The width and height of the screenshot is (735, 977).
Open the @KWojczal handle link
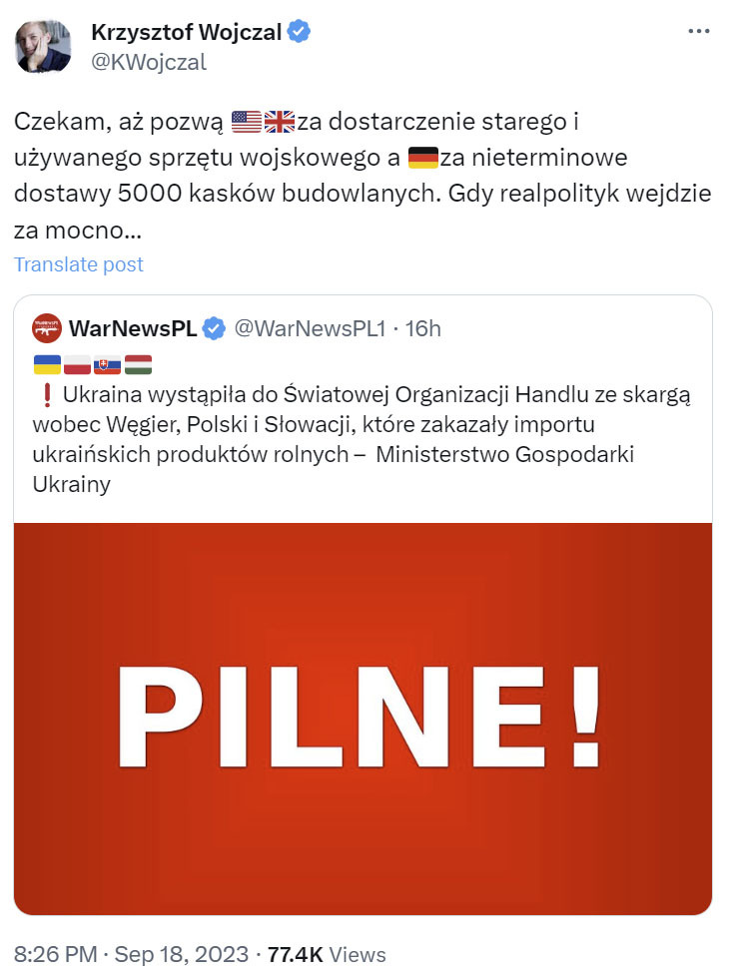(148, 62)
